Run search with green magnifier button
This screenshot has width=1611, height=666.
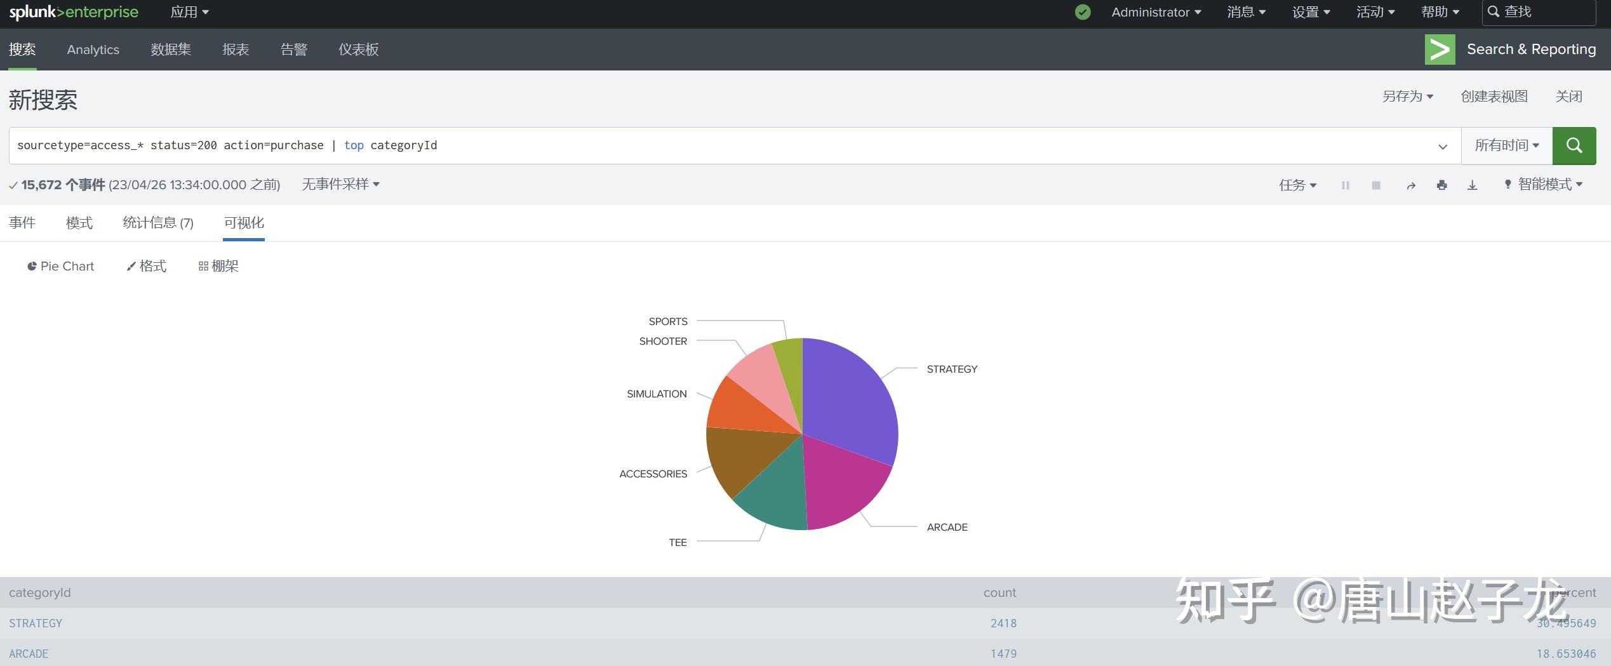click(x=1574, y=145)
